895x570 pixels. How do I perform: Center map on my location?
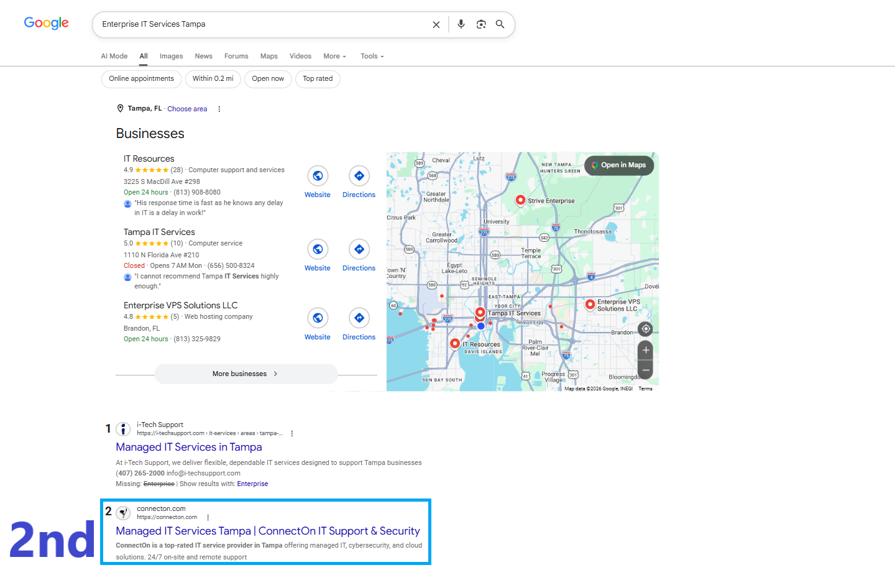pyautogui.click(x=646, y=329)
